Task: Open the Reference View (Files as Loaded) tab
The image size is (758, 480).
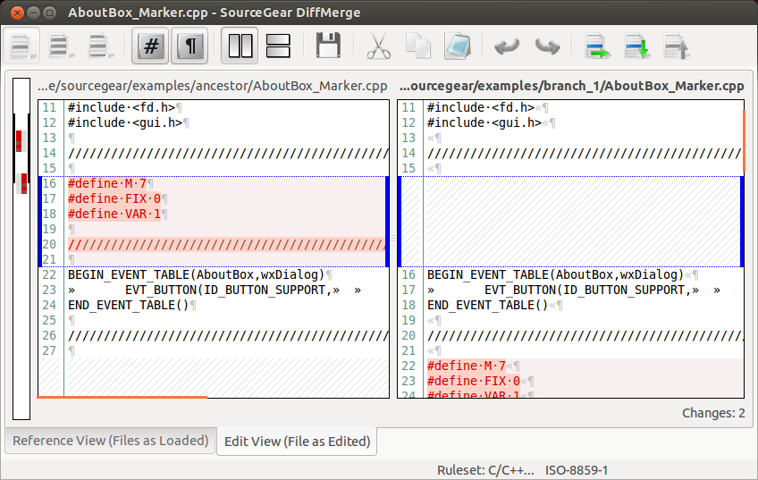Action: (x=110, y=441)
